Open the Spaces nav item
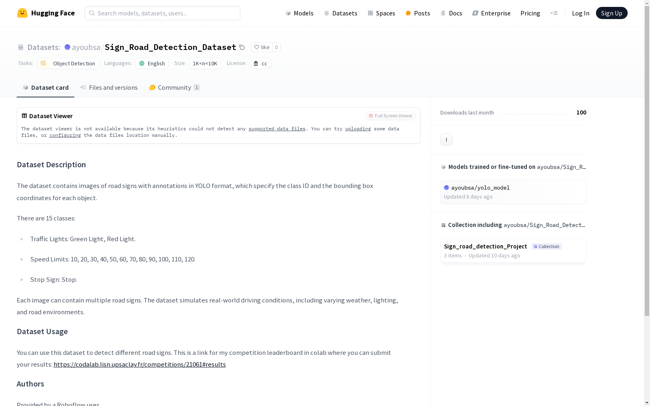This screenshot has width=650, height=406. [x=381, y=13]
